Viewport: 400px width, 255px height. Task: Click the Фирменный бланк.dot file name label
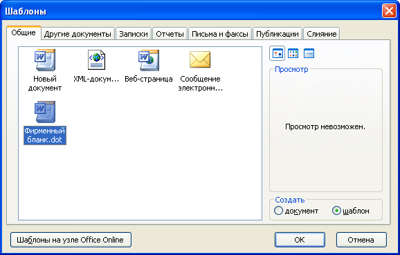(45, 135)
